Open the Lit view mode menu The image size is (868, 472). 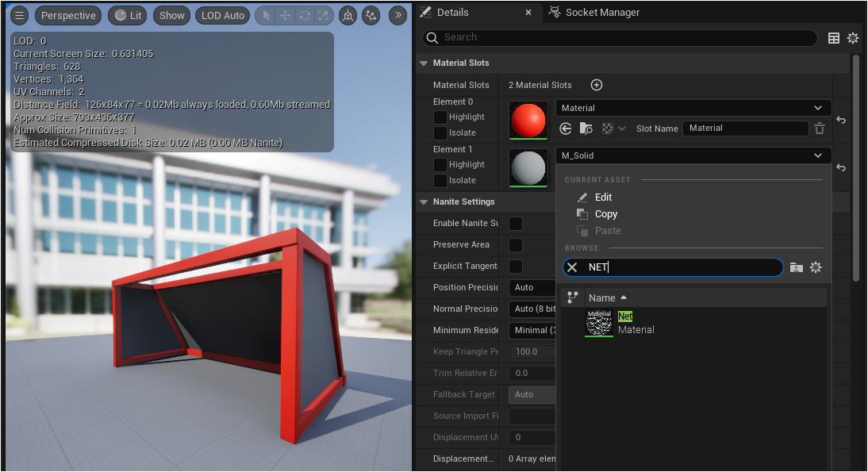coord(128,16)
